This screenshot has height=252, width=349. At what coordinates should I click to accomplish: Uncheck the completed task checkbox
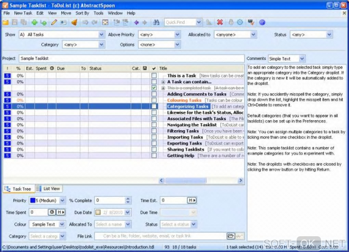[154, 88]
